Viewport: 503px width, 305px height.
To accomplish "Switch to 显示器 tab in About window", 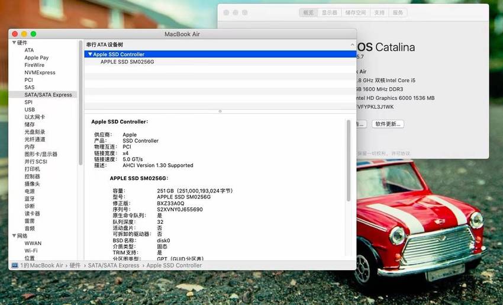I will tap(330, 12).
